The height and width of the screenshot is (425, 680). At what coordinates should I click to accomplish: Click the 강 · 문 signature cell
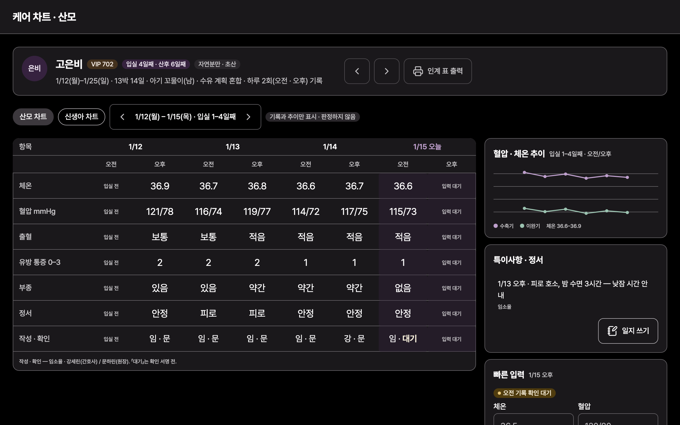[x=354, y=339]
